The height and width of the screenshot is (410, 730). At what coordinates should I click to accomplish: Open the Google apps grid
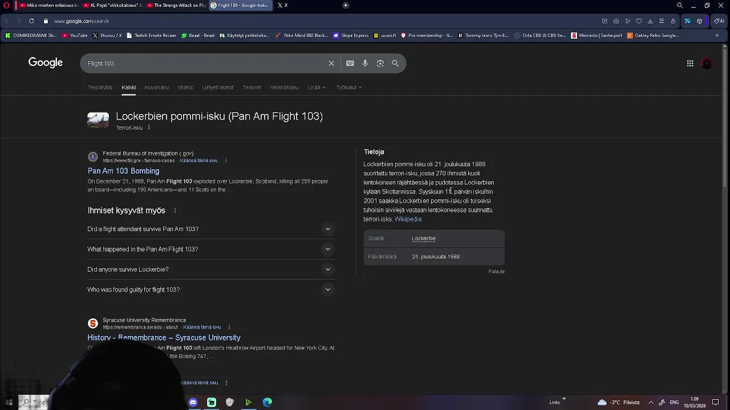click(x=690, y=63)
